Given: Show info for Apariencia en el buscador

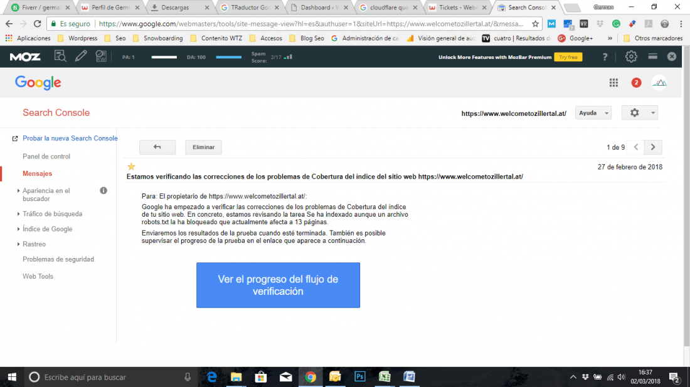Looking at the screenshot, I should (x=103, y=190).
